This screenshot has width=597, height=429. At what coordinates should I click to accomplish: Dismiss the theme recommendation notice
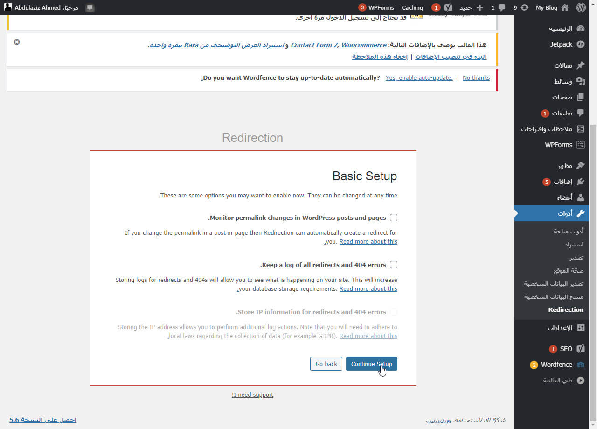(x=17, y=42)
